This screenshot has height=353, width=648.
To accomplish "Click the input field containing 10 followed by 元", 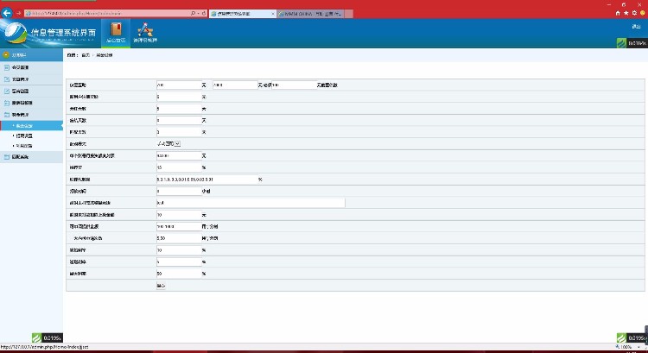I will (x=179, y=215).
